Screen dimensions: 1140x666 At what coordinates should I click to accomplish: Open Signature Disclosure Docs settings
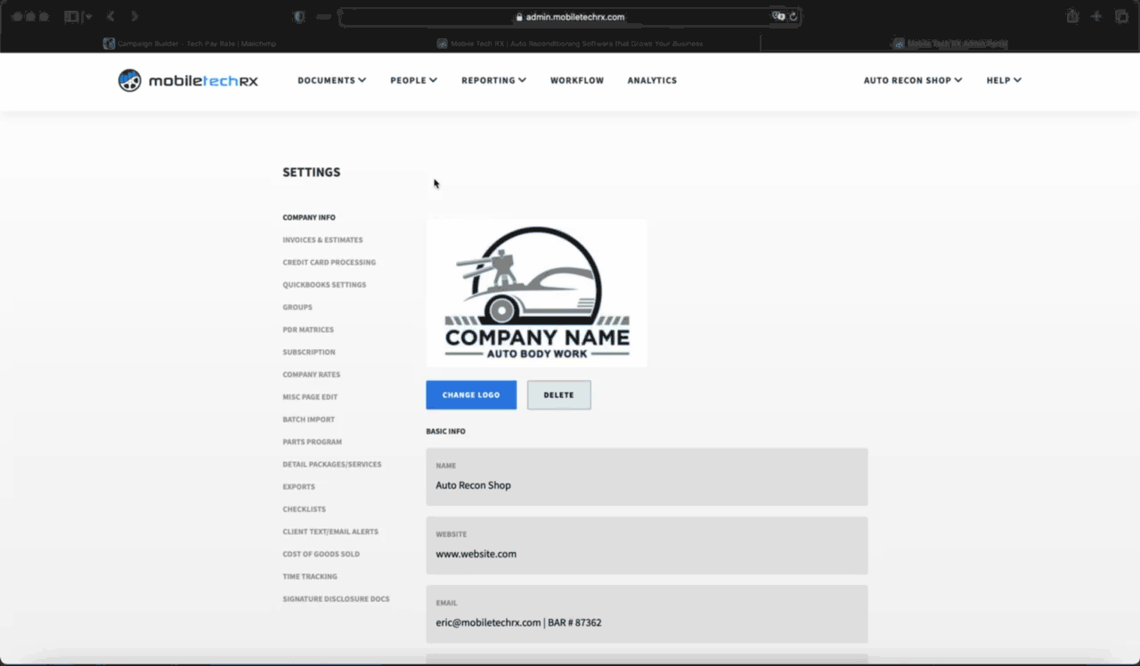tap(336, 599)
